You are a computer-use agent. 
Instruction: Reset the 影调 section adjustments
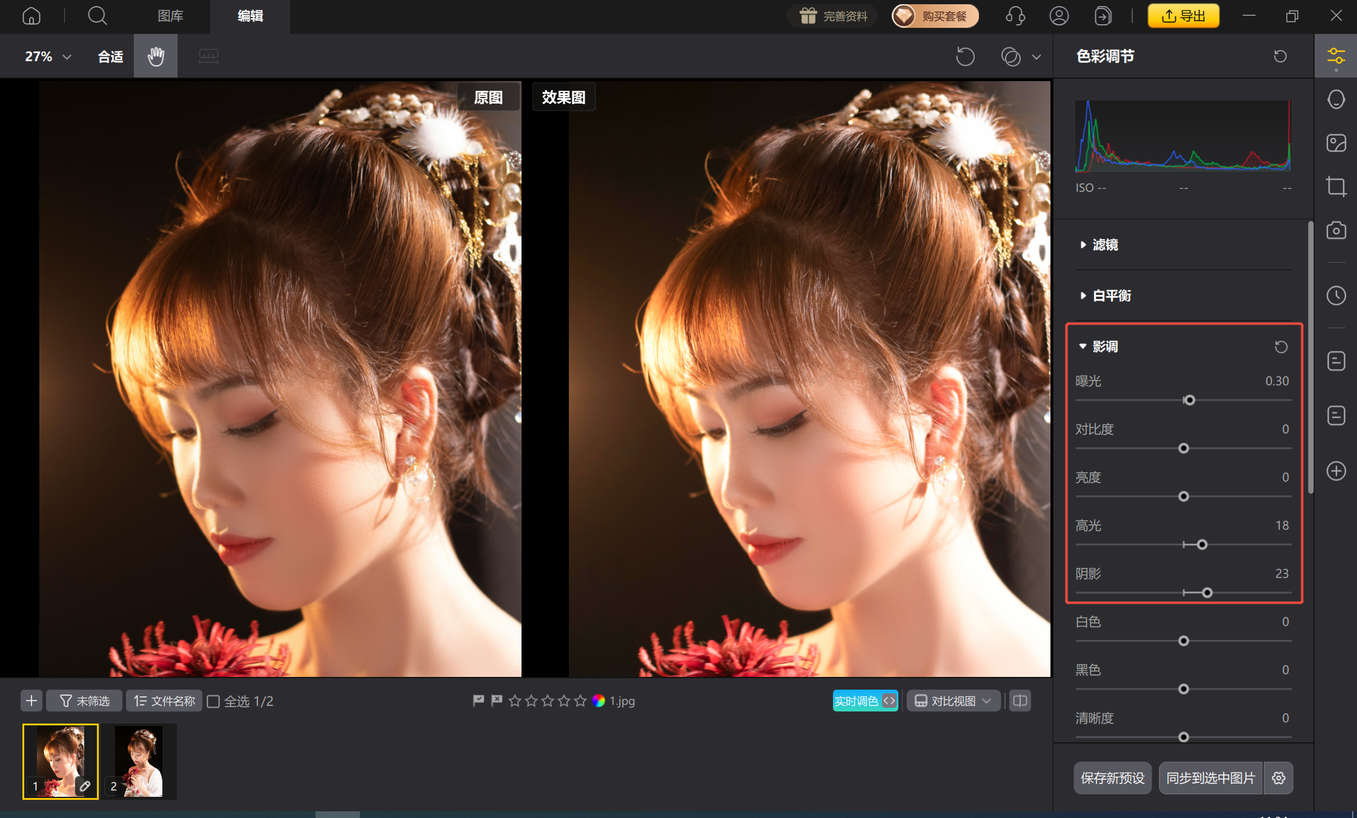pos(1281,347)
